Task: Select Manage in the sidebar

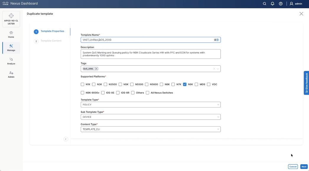Action: [11, 48]
